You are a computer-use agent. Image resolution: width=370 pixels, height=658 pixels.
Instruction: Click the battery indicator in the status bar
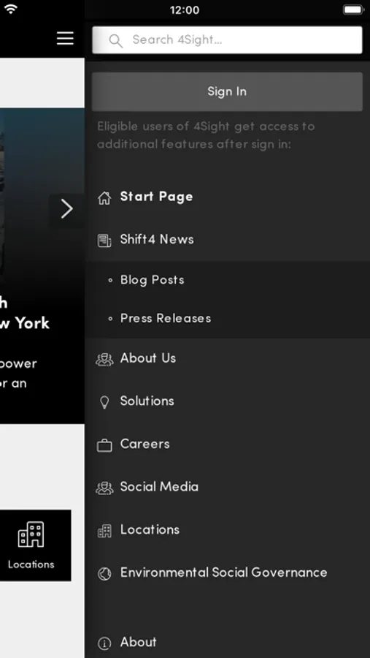pos(353,10)
